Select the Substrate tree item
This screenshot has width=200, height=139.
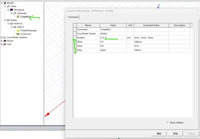[22, 13]
